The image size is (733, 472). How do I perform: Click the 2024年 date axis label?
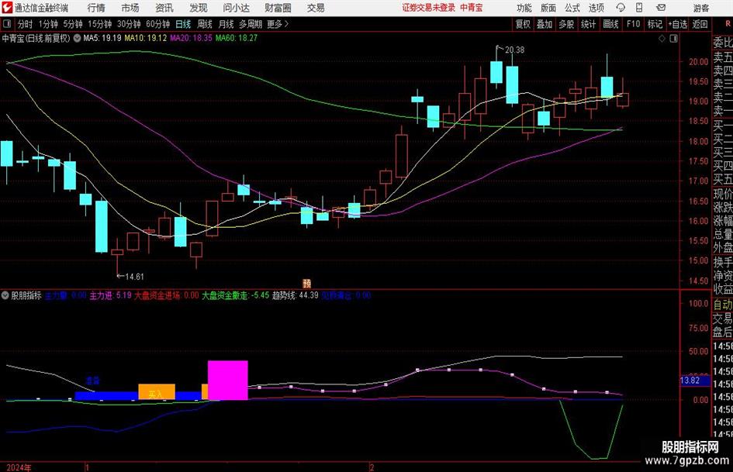tap(19, 467)
